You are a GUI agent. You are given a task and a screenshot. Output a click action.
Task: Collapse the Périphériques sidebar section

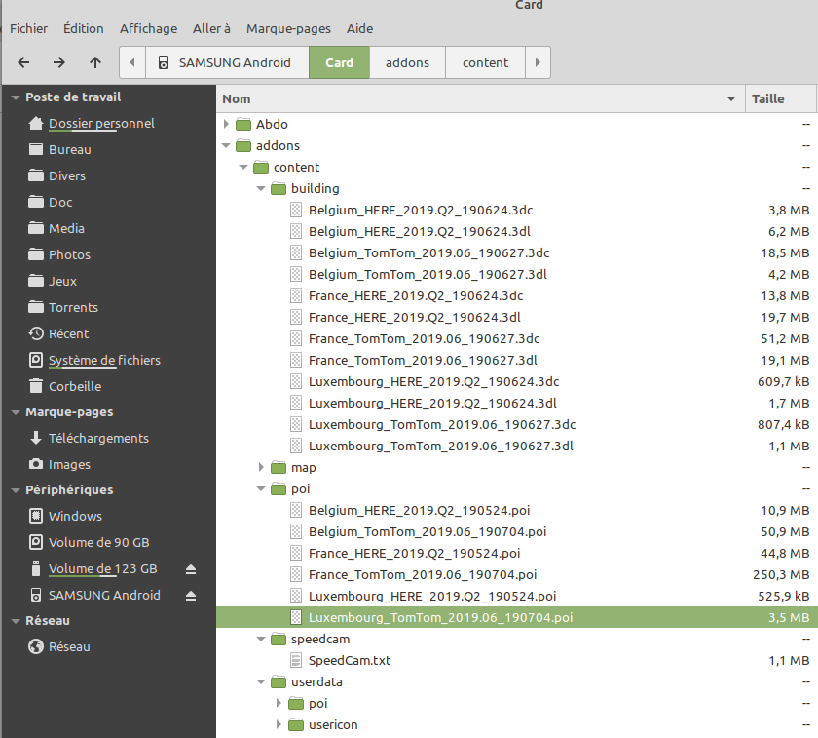click(14, 490)
